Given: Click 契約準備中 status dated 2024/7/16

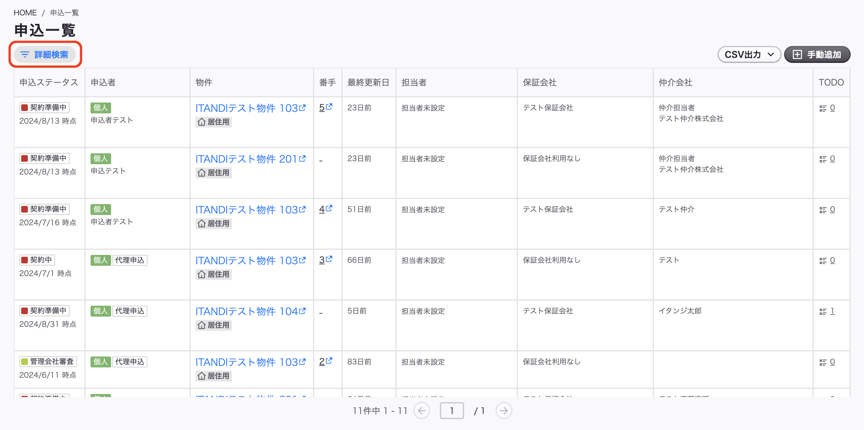Looking at the screenshot, I should click(x=44, y=209).
